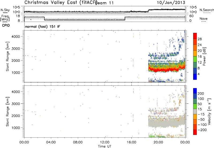Image resolution: width=214 pixels, height=148 pixels.
Task: Click the 'Freq. [MHz]' axis label
Action: point(5,18)
